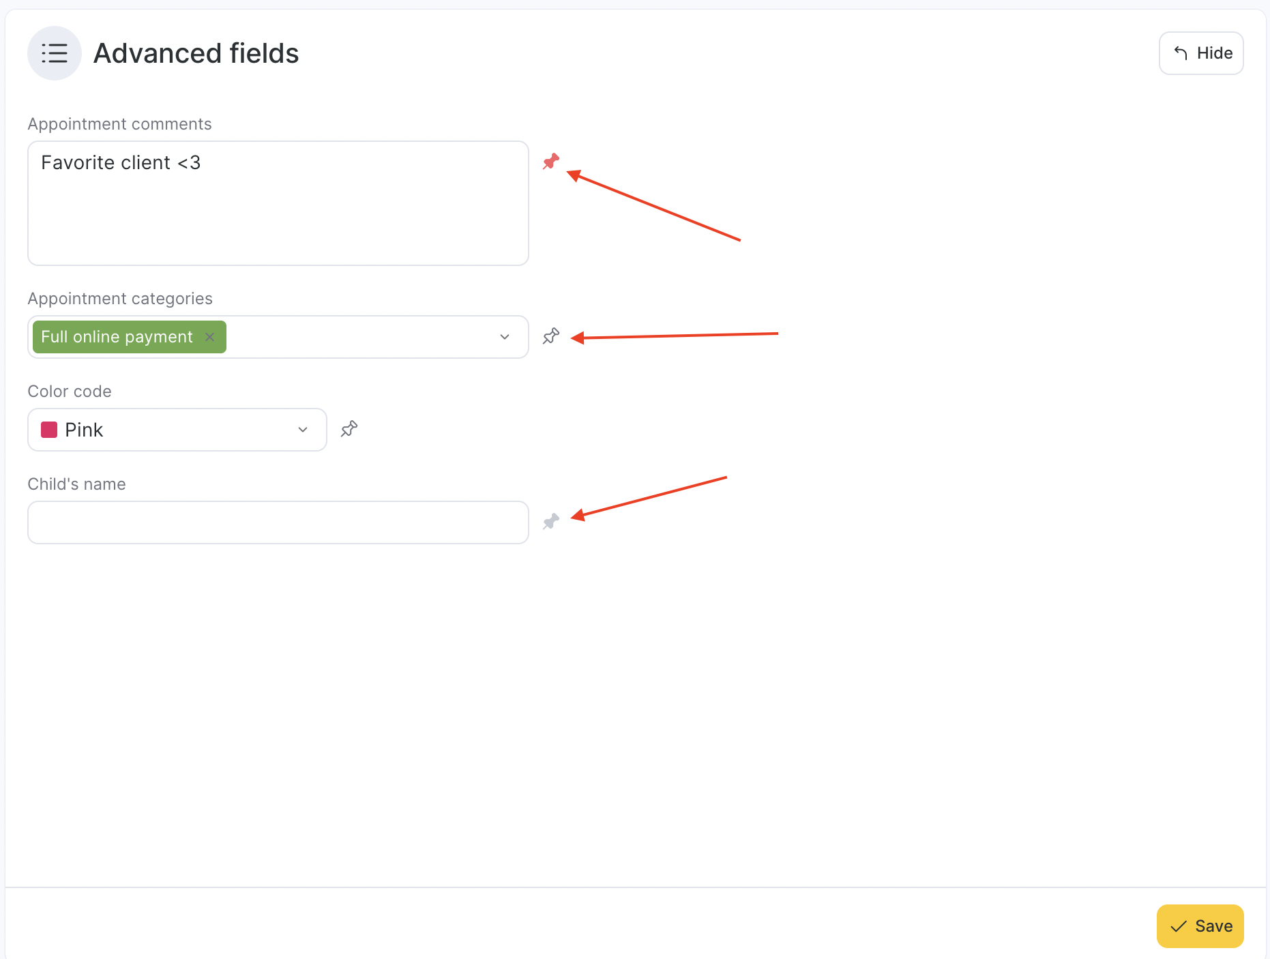Viewport: 1270px width, 959px height.
Task: Focus the Appointment comments text area
Action: tap(278, 211)
